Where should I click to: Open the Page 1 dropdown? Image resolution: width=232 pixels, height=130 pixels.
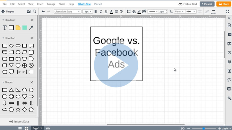(37, 128)
